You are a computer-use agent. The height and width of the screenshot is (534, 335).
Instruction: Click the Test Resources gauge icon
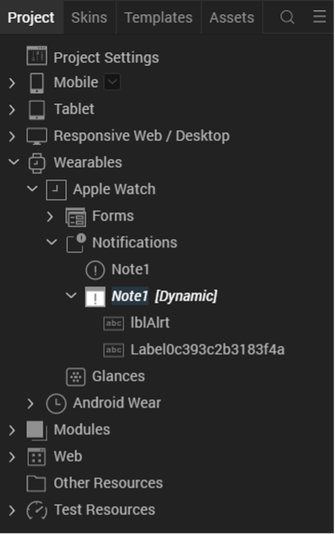pyautogui.click(x=37, y=510)
